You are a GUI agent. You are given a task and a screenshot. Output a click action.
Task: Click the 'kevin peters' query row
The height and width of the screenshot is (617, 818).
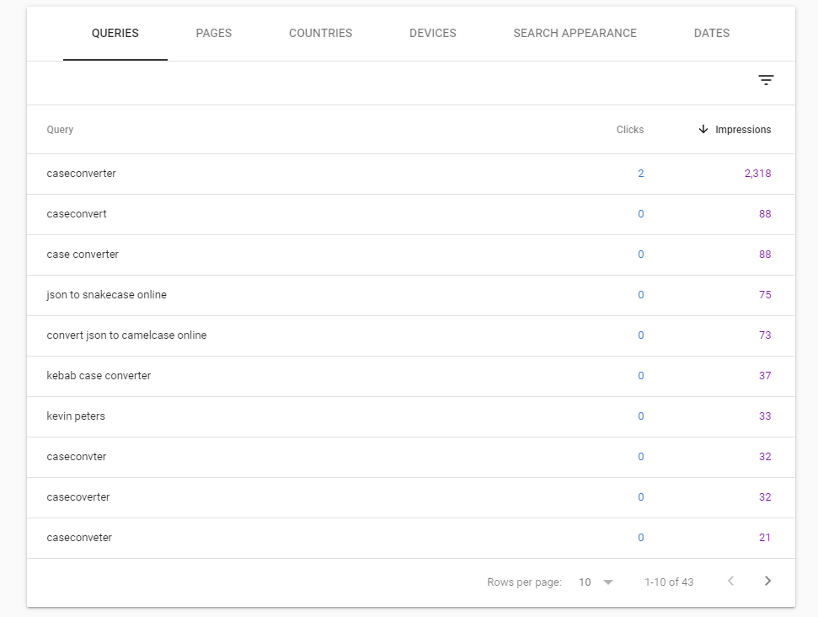[76, 416]
